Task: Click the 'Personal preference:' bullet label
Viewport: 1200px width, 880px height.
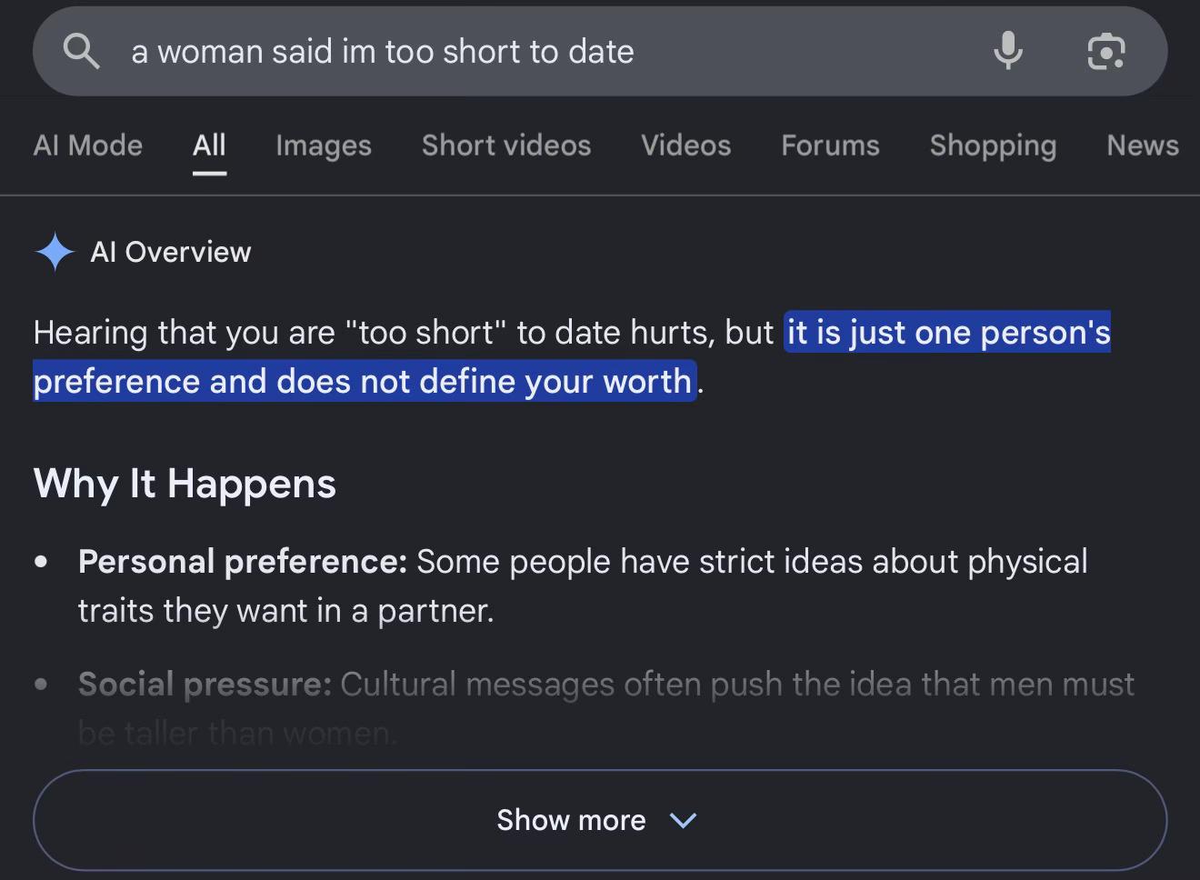Action: [x=243, y=562]
